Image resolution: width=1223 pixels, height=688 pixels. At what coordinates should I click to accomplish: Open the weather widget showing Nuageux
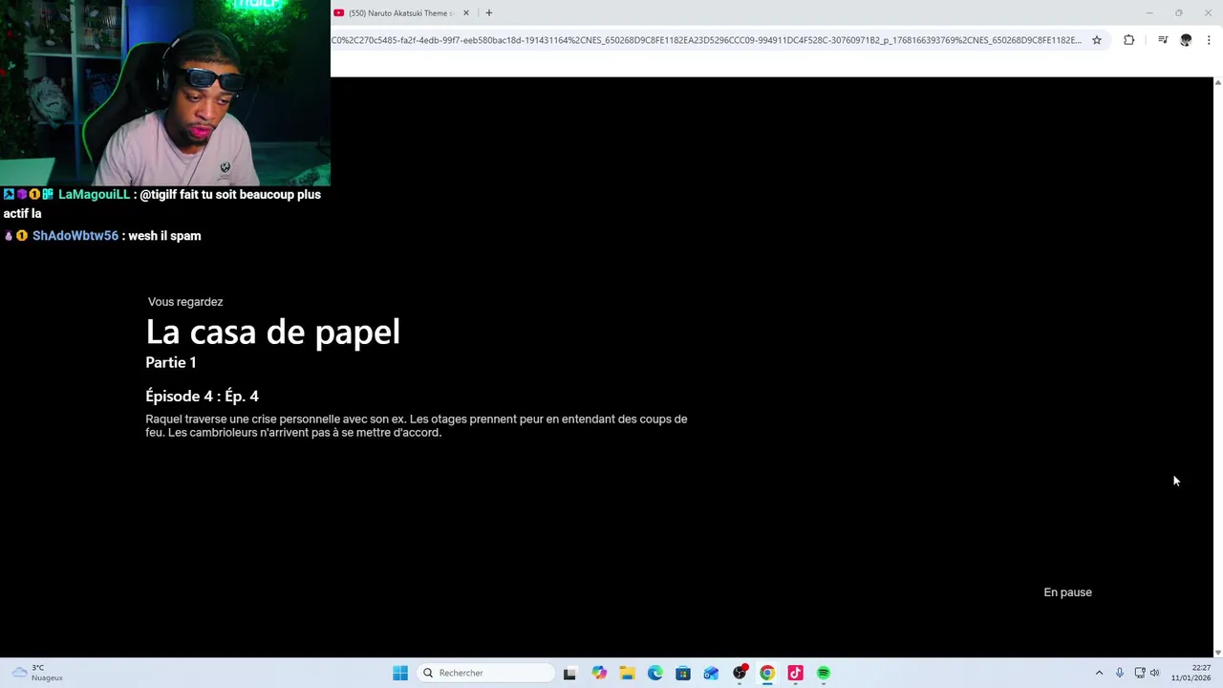[x=38, y=673]
